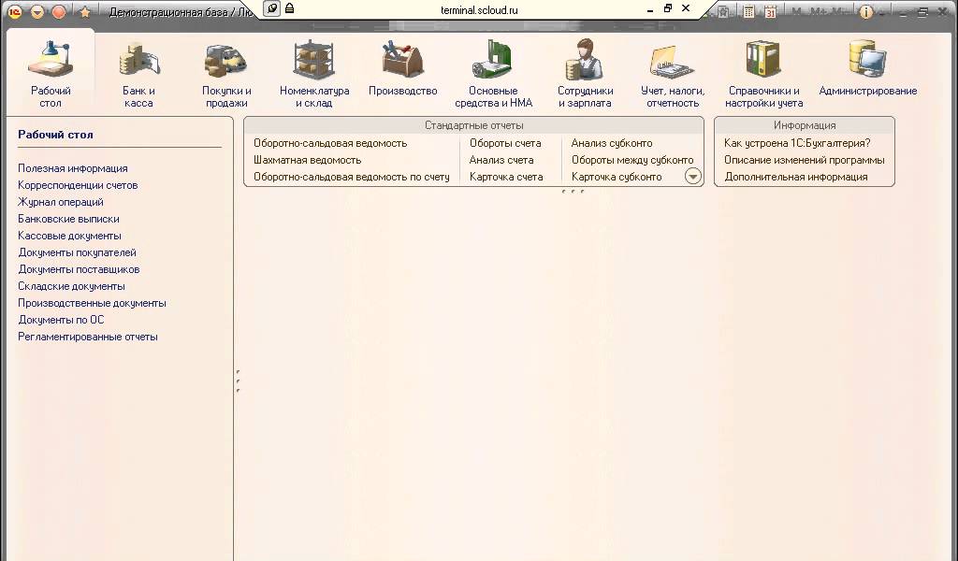Open the Банк и касса section

click(138, 73)
